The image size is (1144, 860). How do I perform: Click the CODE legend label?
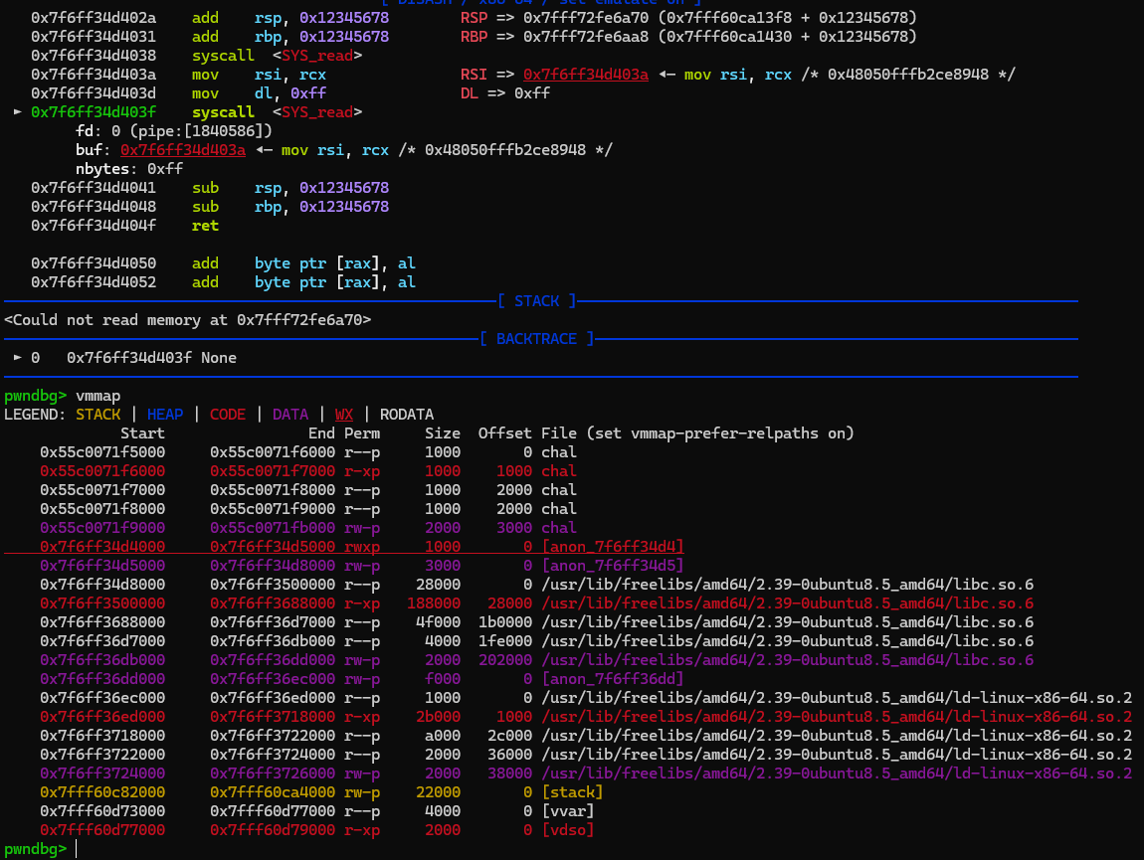pyautogui.click(x=228, y=415)
